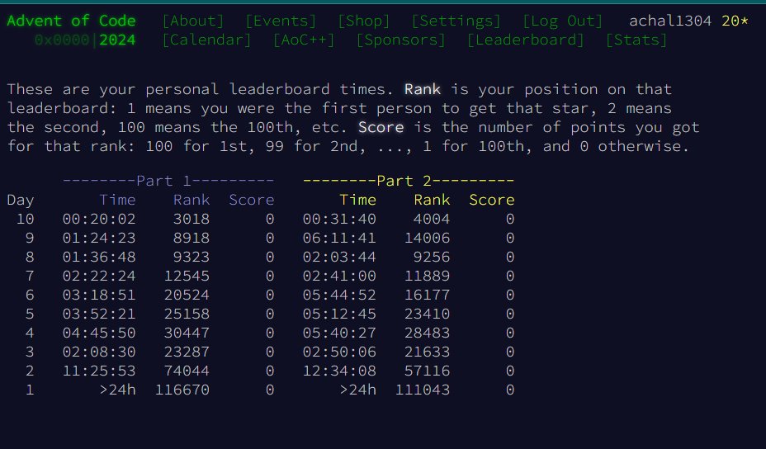766x449 pixels.
Task: Visit the Shop link
Action: tap(364, 21)
